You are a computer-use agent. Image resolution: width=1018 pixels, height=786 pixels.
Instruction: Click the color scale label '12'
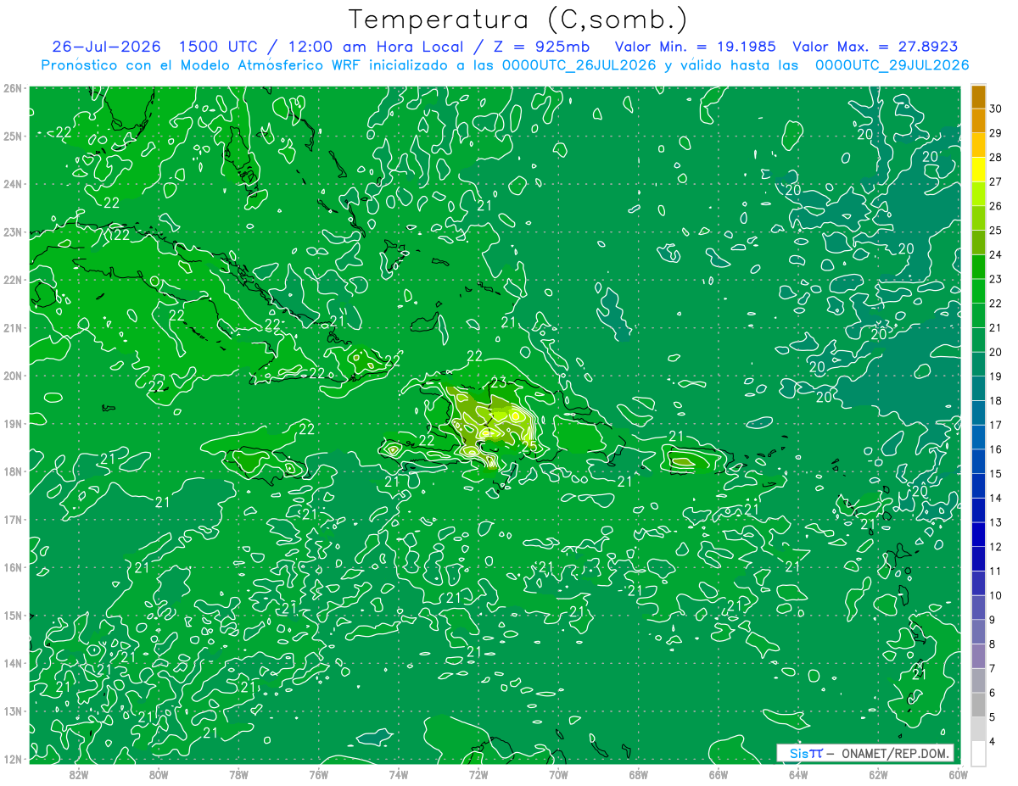(x=996, y=547)
